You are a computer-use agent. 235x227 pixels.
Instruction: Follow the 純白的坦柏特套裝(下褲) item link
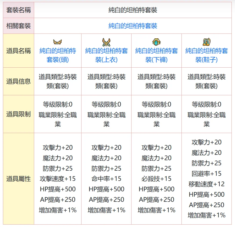pyautogui.click(x=156, y=55)
